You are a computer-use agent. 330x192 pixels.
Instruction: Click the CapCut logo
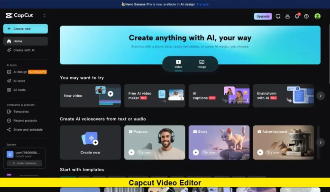(x=19, y=15)
